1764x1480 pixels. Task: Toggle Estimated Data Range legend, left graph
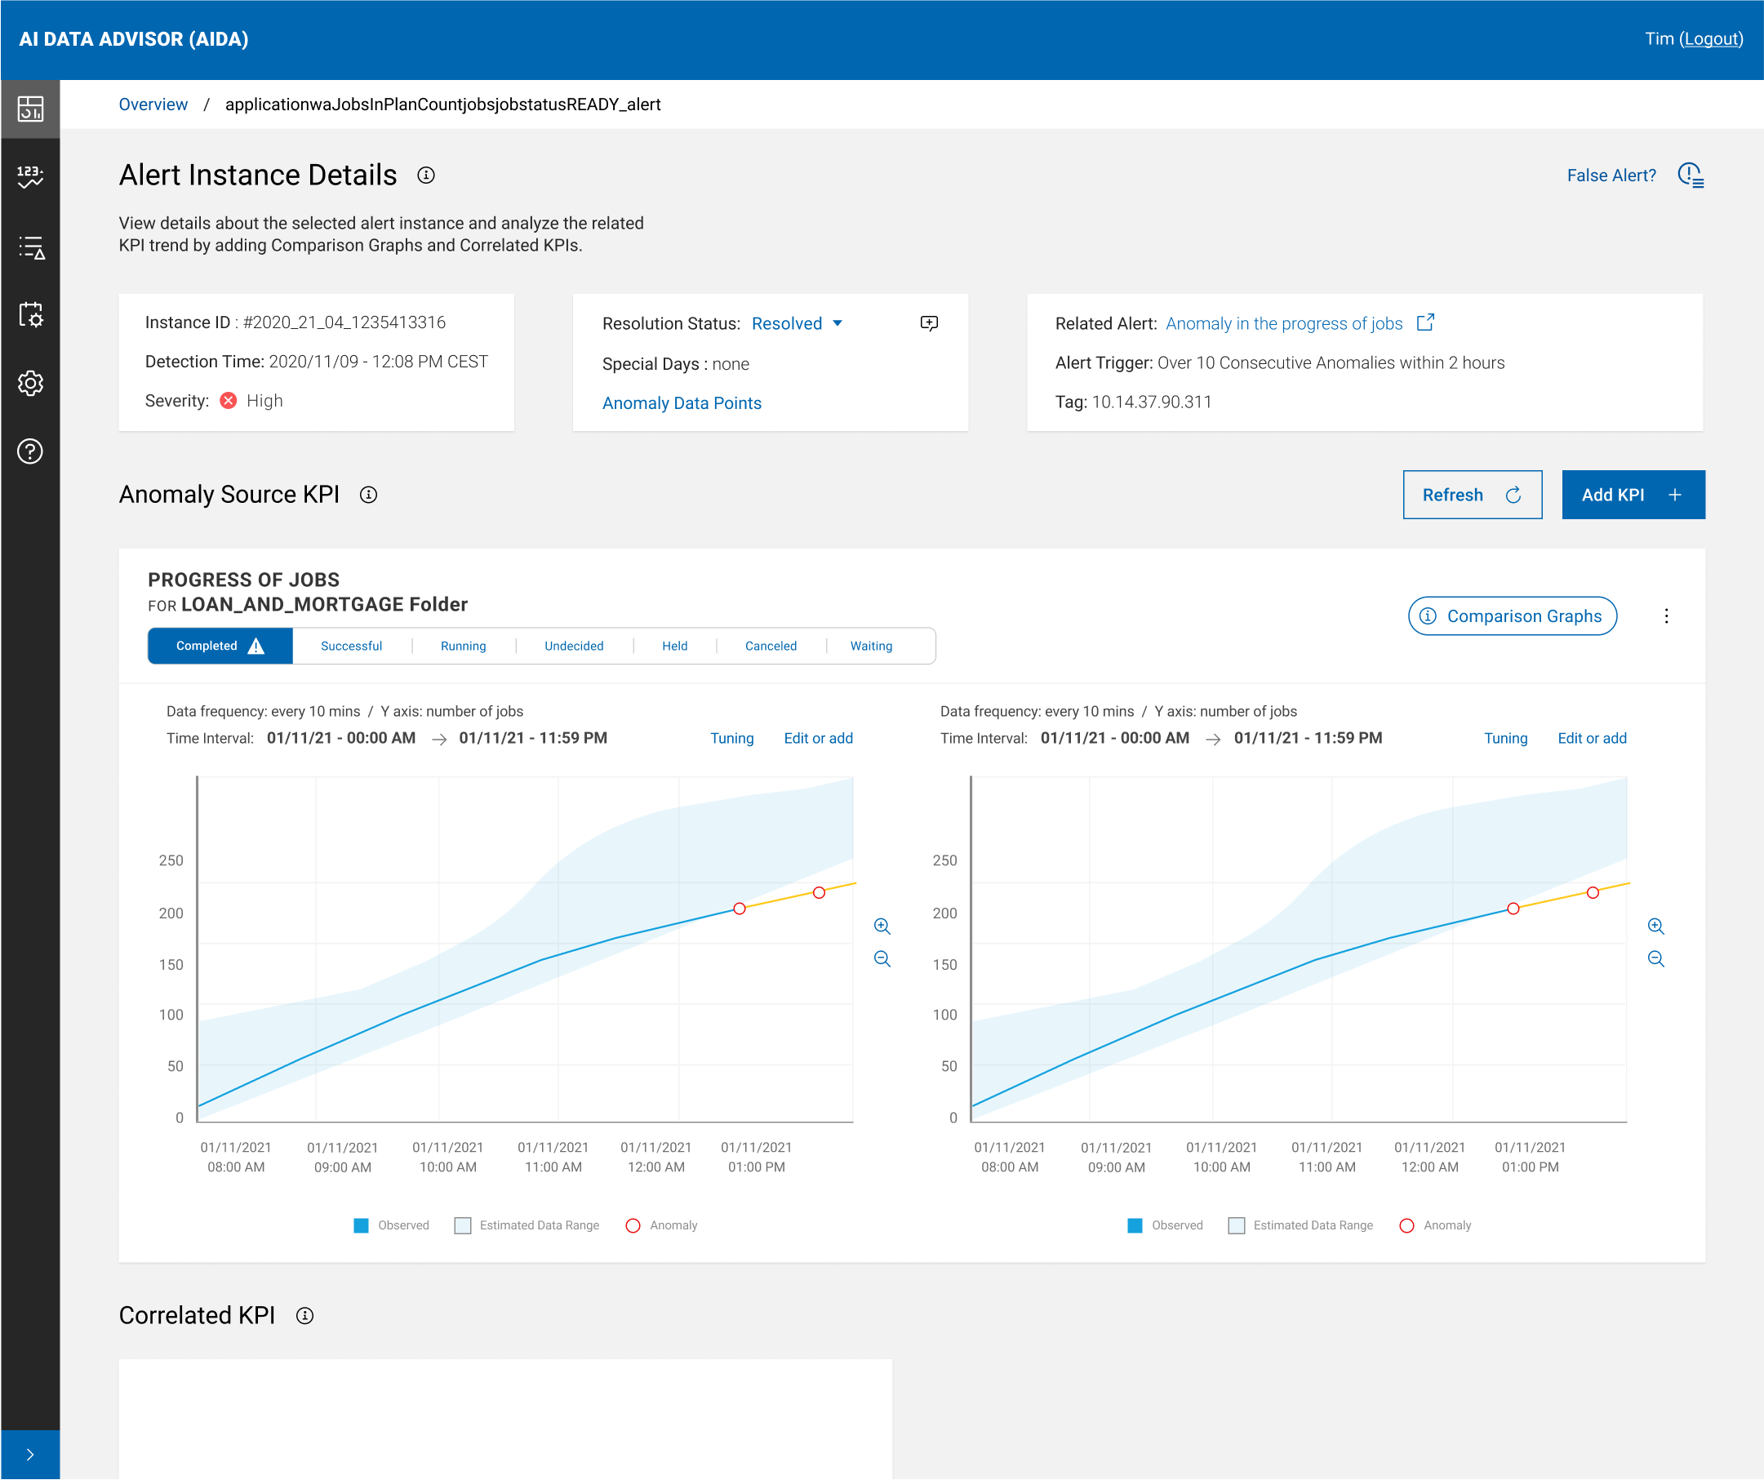[463, 1225]
